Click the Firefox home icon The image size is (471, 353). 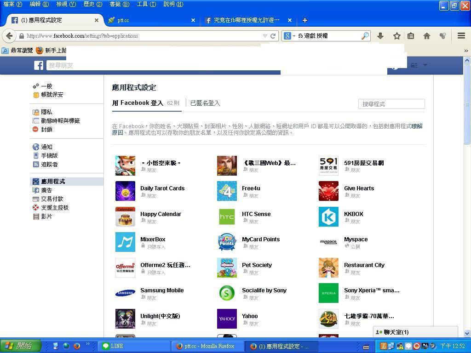[x=427, y=36]
